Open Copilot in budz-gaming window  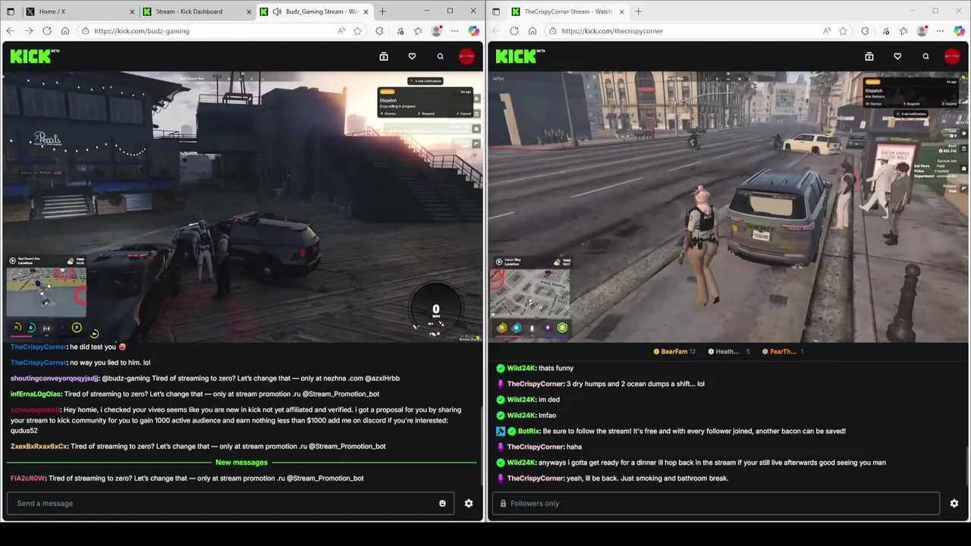[473, 31]
